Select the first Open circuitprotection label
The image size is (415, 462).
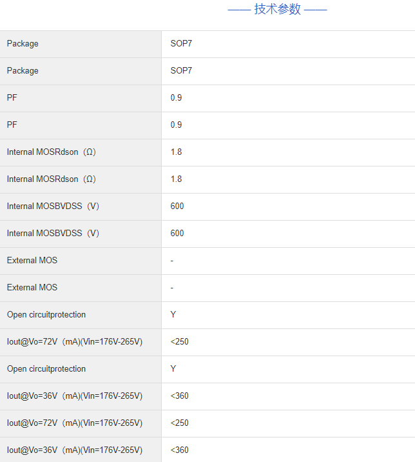click(x=46, y=315)
